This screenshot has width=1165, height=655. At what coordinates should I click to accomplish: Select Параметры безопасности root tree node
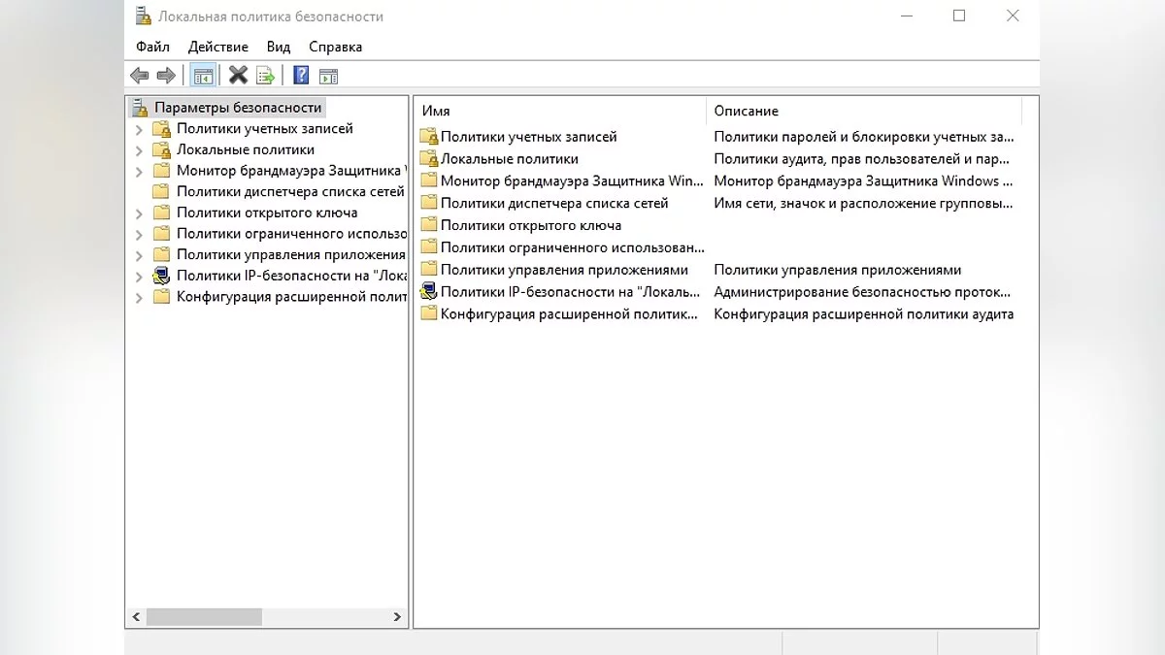point(237,108)
